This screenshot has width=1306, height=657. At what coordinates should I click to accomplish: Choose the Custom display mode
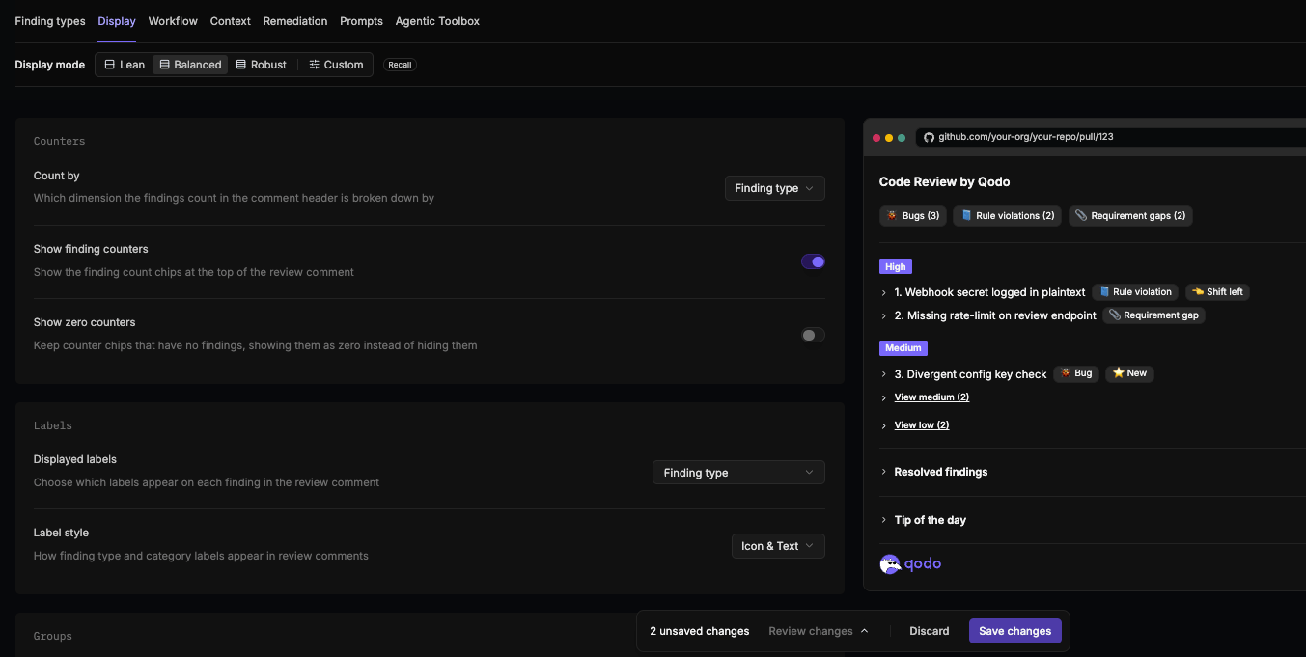(x=336, y=65)
